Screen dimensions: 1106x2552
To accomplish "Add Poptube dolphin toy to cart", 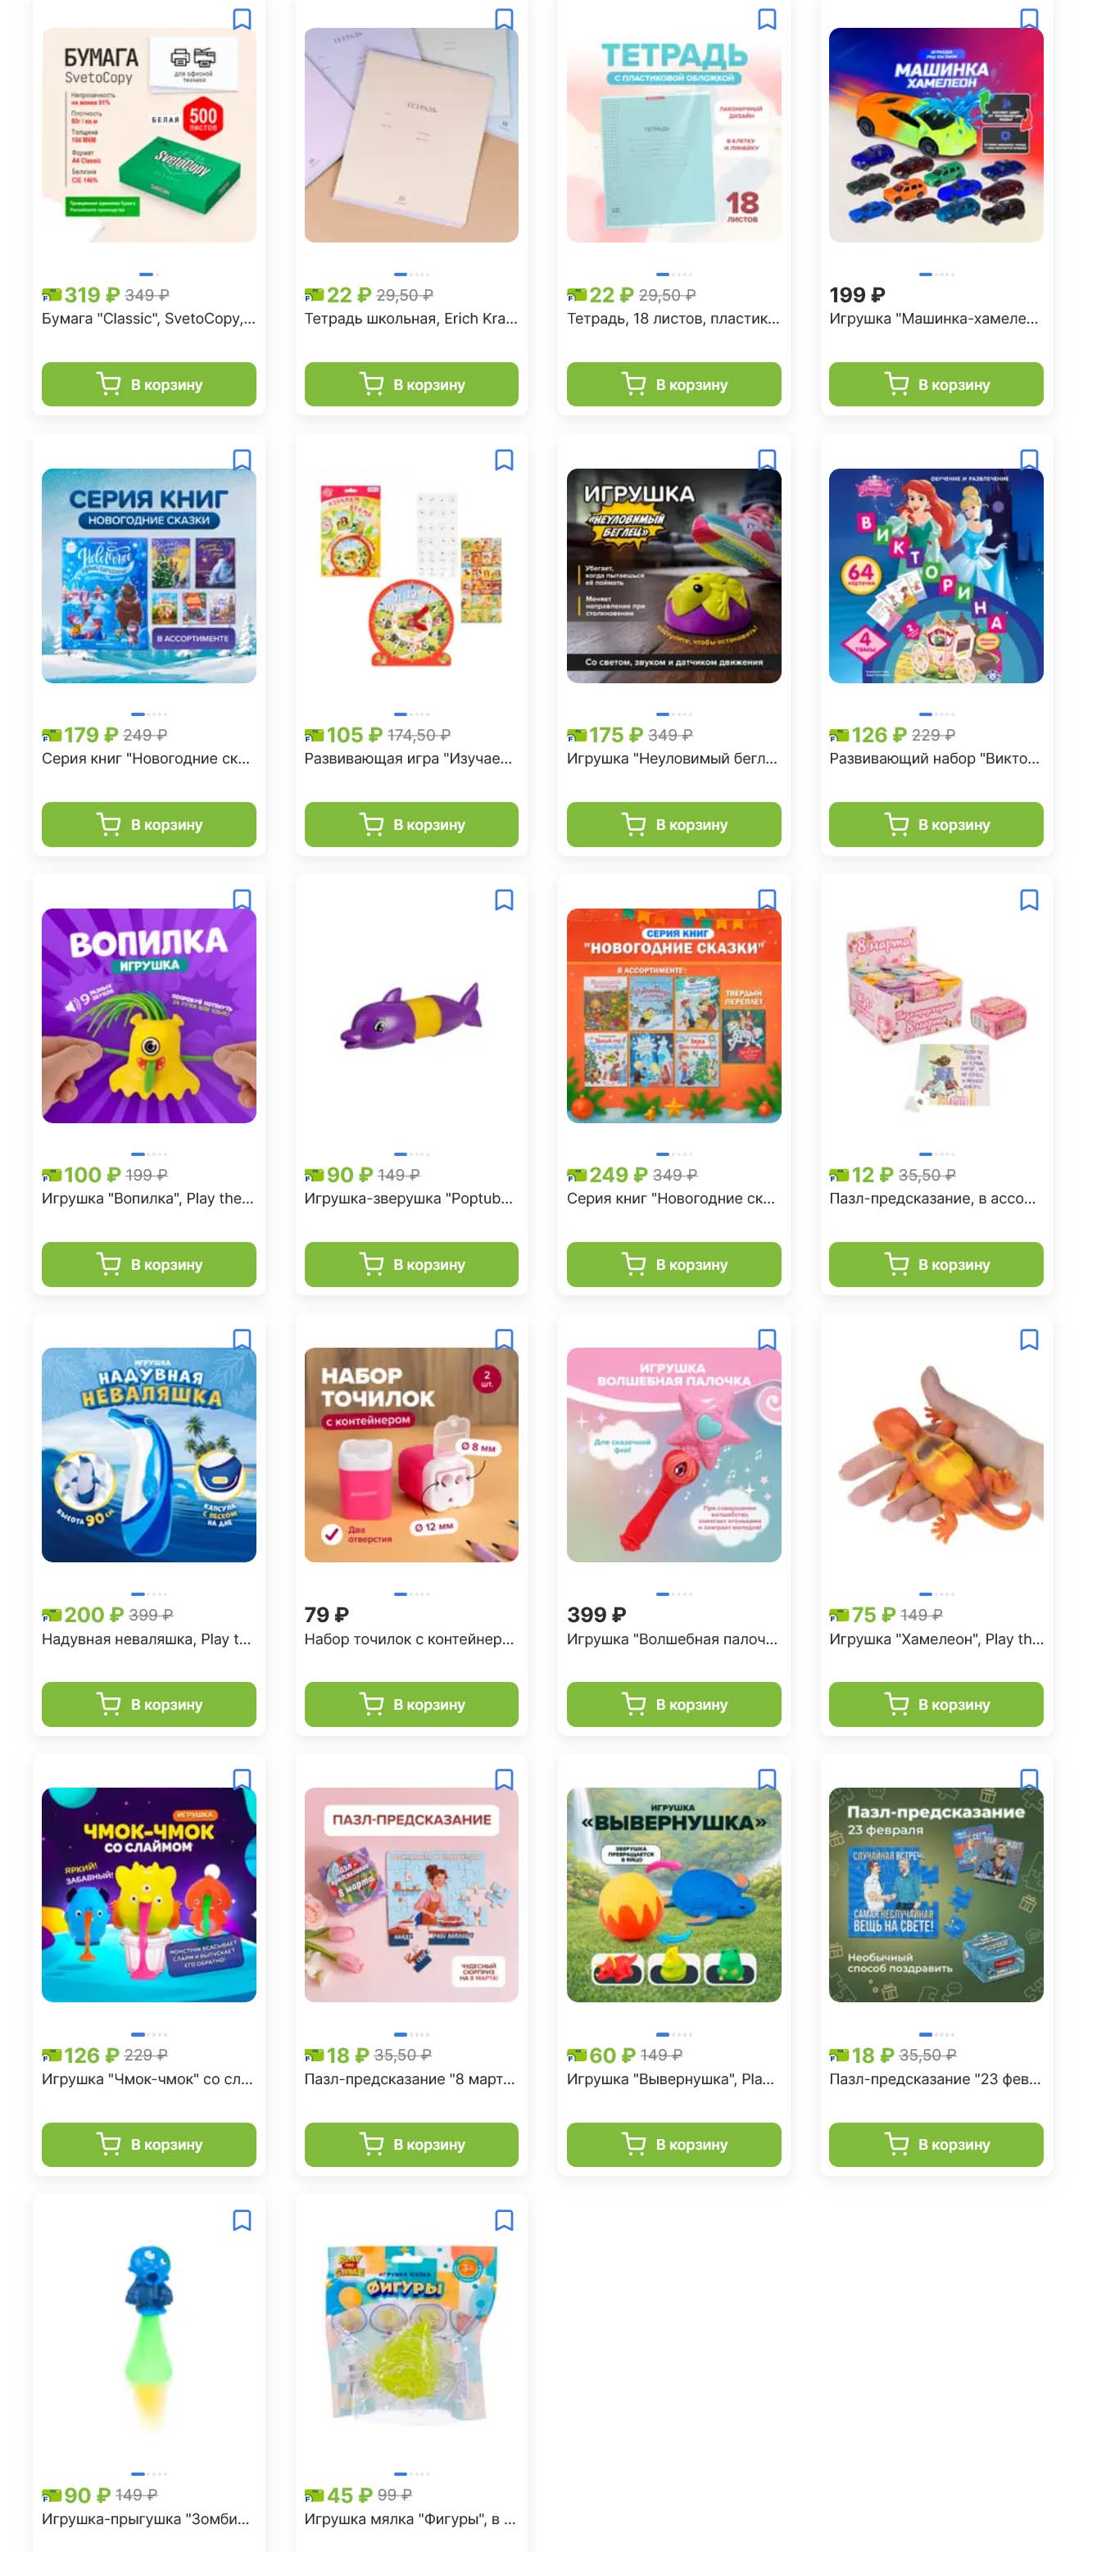I will click(x=411, y=1264).
